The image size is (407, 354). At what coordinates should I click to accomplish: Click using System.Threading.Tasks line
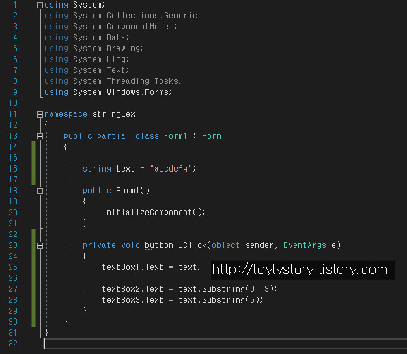click(x=113, y=81)
